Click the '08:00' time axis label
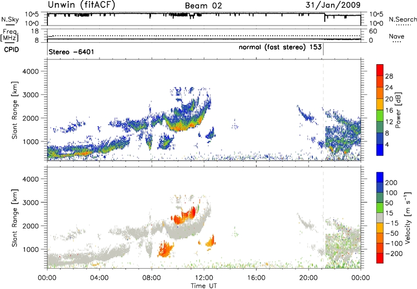417x289 pixels. (x=152, y=278)
